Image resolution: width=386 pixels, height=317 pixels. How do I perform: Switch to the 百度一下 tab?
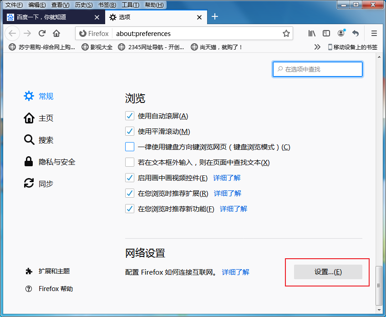[54, 17]
